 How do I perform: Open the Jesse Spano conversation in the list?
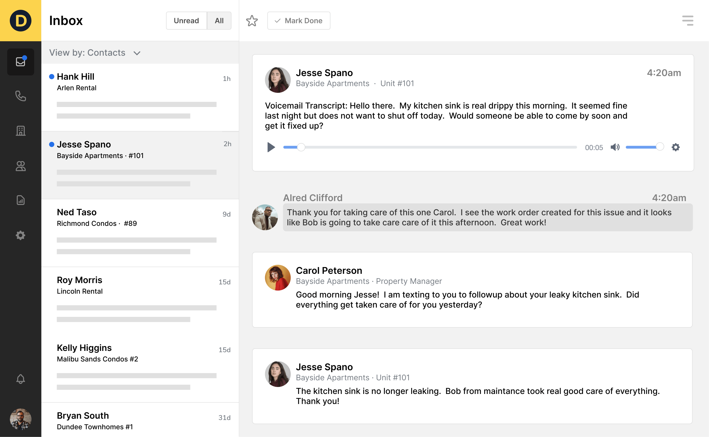click(140, 165)
